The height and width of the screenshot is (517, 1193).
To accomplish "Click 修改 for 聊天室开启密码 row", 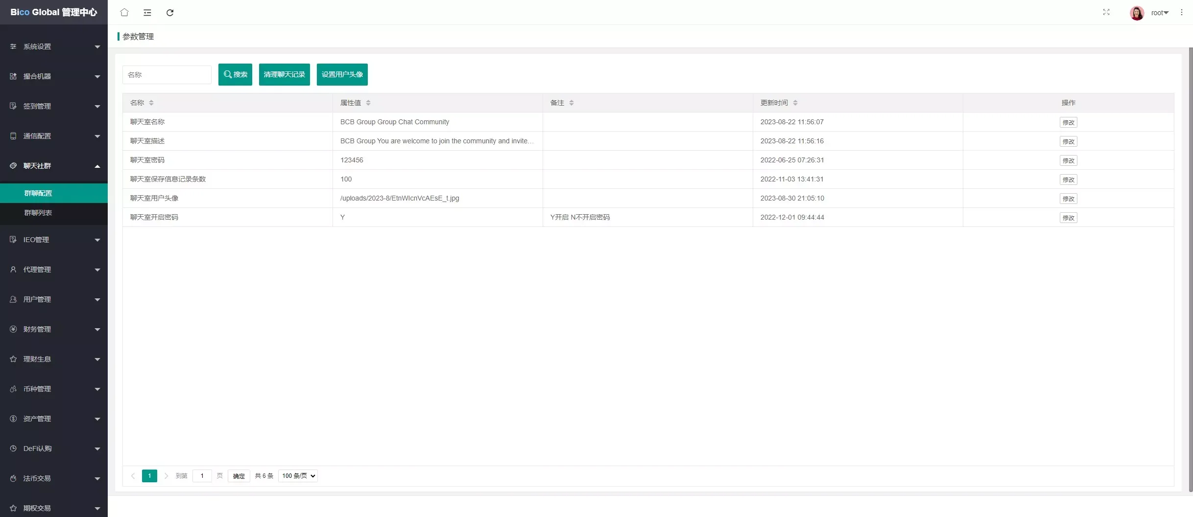I will [x=1069, y=218].
